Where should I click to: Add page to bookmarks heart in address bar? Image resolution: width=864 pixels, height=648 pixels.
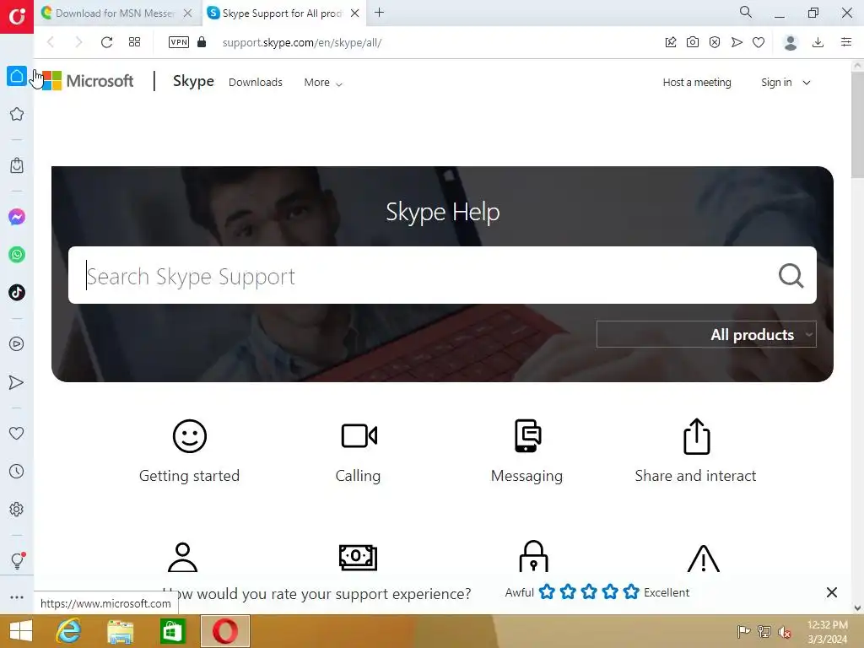[x=759, y=42]
